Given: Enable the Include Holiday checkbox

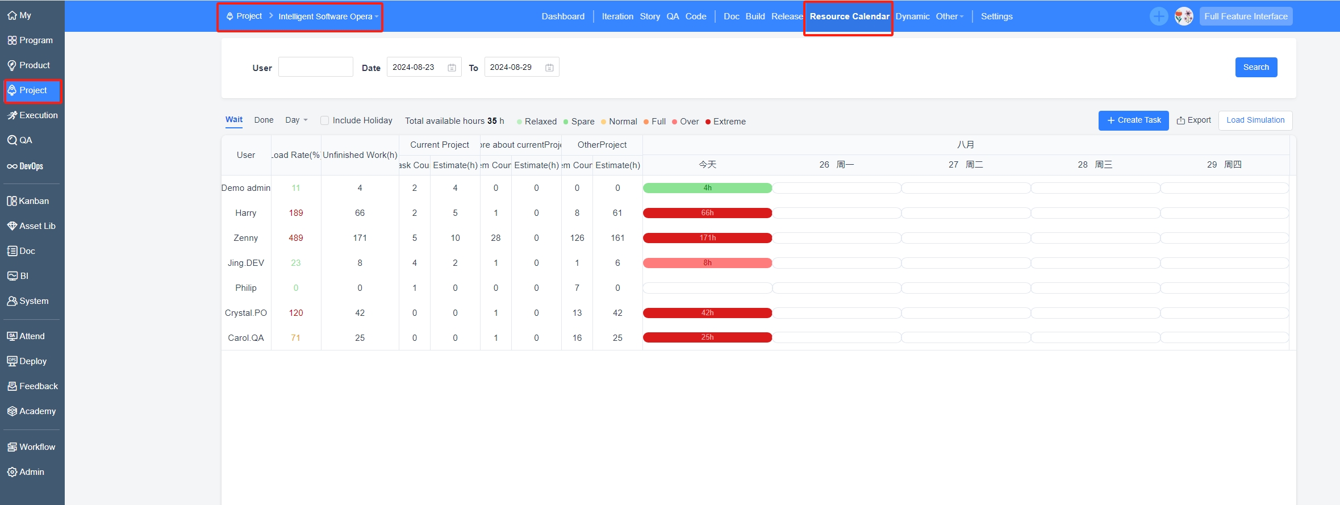Looking at the screenshot, I should [x=324, y=120].
